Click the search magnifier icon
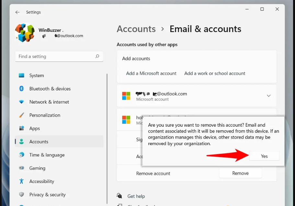 pos(97,56)
